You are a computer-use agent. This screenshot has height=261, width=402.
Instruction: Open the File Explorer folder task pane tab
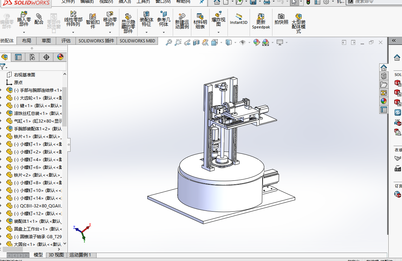383,84
